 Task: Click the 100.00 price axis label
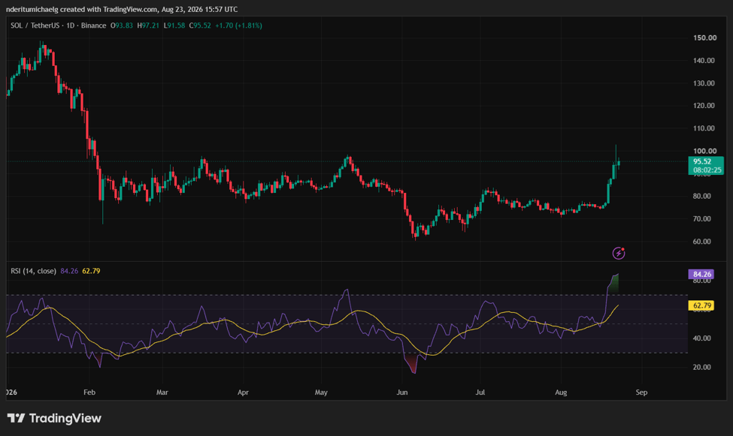pos(704,151)
